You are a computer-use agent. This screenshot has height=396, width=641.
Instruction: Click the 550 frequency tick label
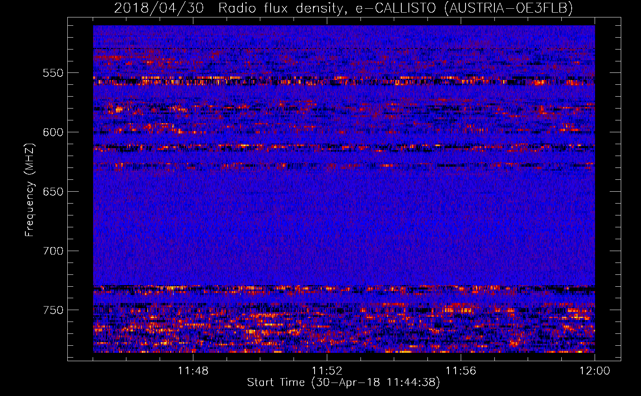(x=53, y=73)
